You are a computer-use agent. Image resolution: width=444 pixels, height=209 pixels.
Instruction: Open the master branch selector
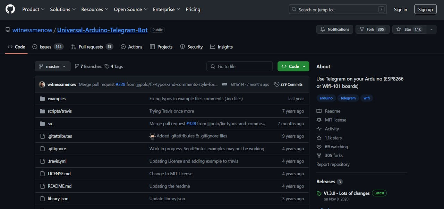pos(52,66)
